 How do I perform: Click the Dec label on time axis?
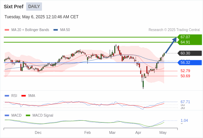pyautogui.click(x=38, y=132)
